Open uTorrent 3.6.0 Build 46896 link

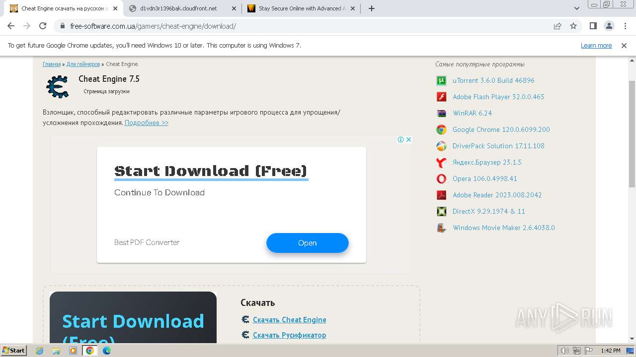pyautogui.click(x=493, y=80)
